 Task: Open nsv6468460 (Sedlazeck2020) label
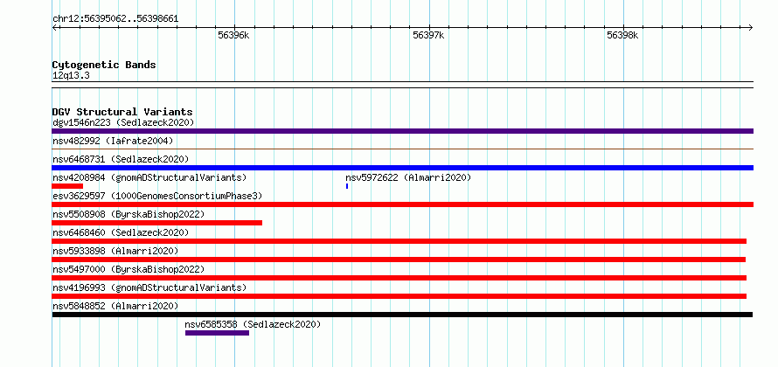[121, 232]
